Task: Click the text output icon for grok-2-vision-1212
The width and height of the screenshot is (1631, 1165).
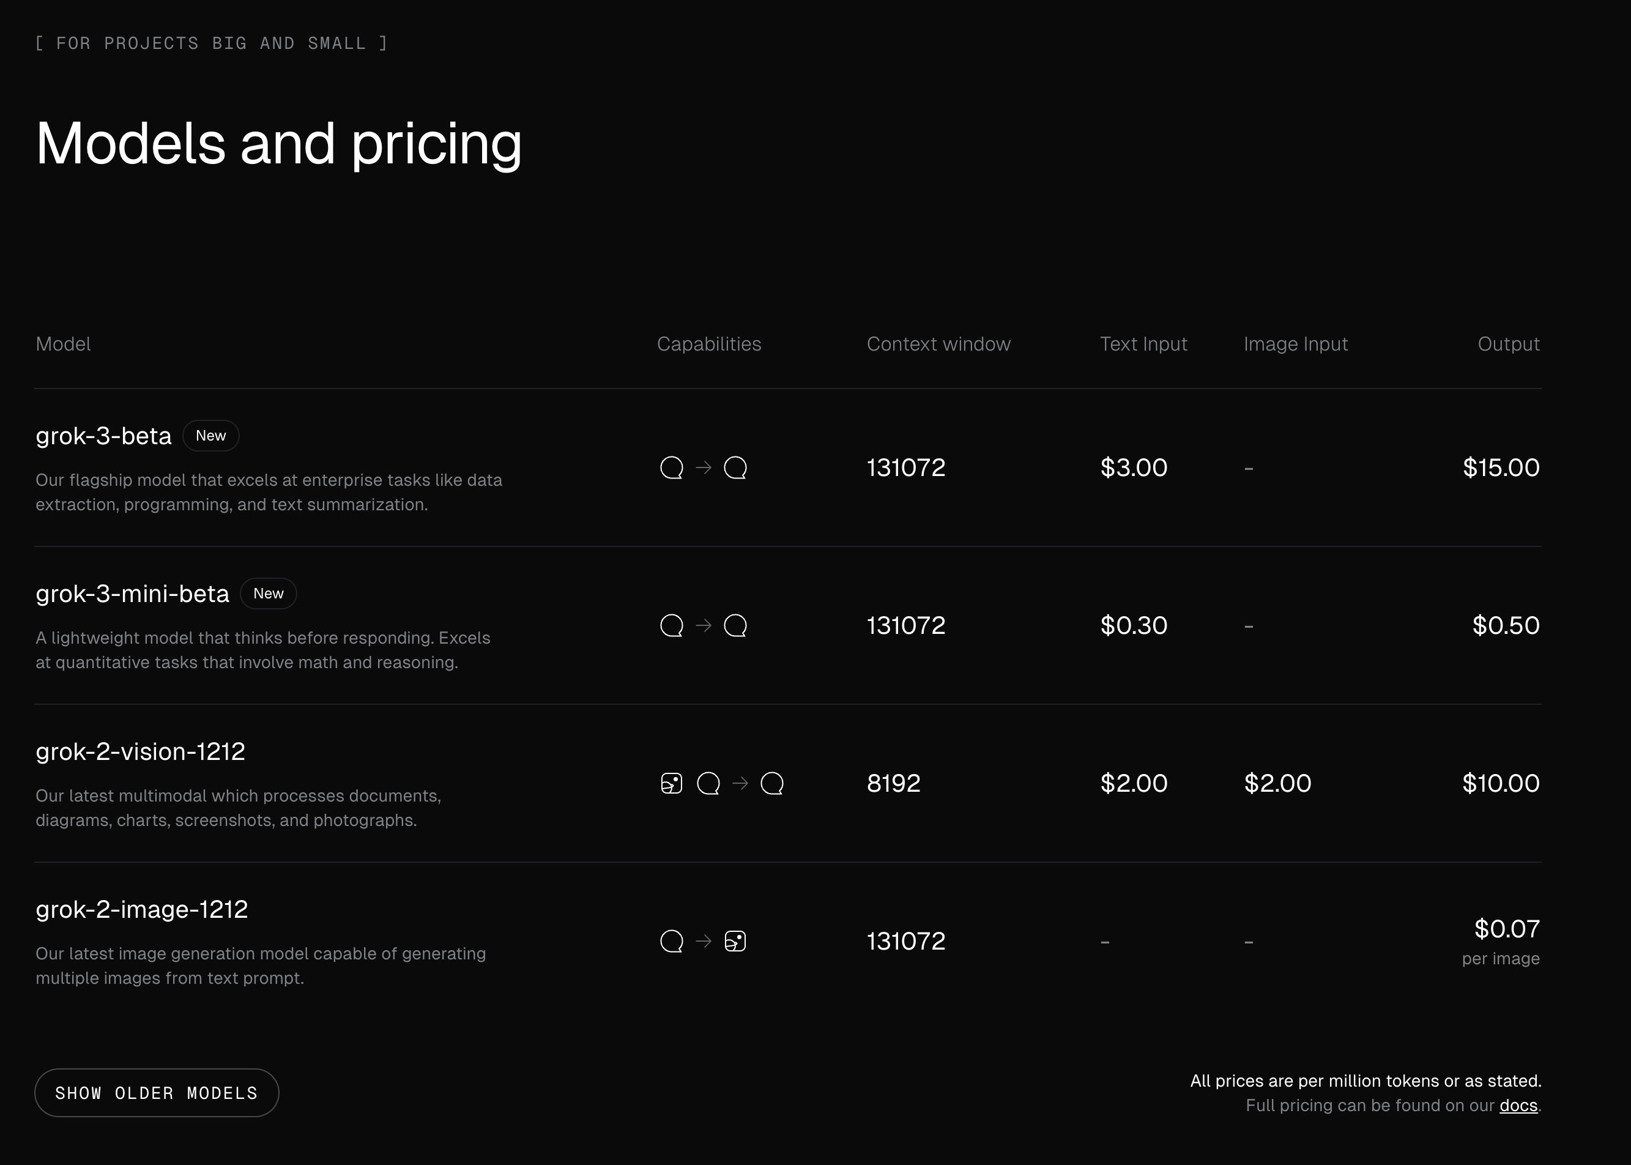Action: [x=771, y=783]
